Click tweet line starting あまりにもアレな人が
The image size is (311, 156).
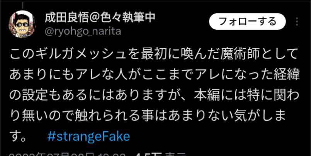tap(155, 75)
